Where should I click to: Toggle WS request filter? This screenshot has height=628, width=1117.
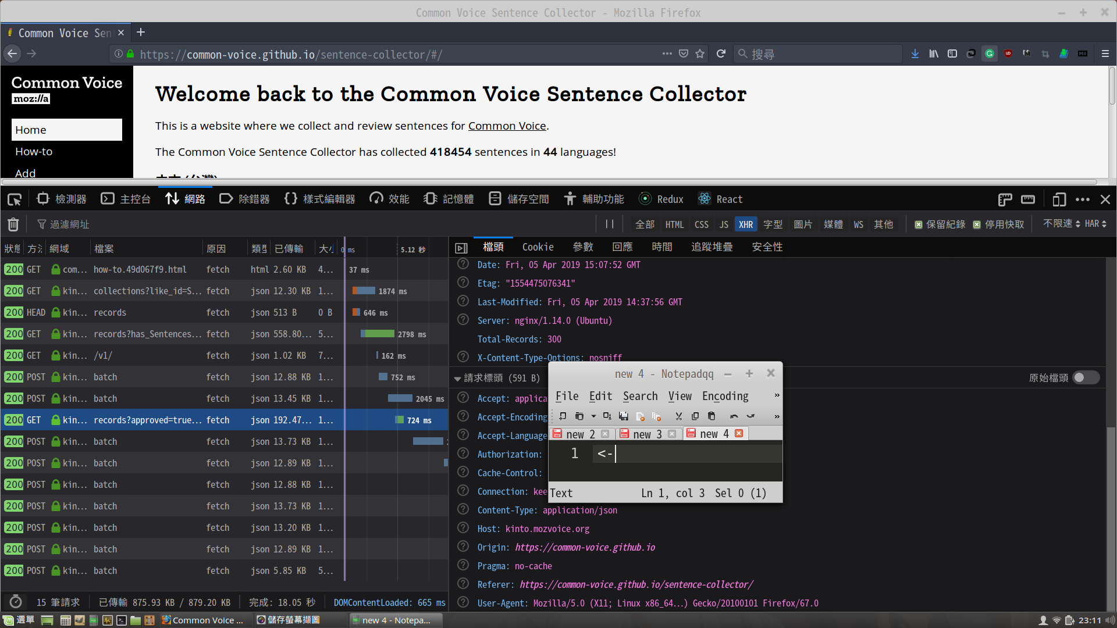click(x=858, y=224)
